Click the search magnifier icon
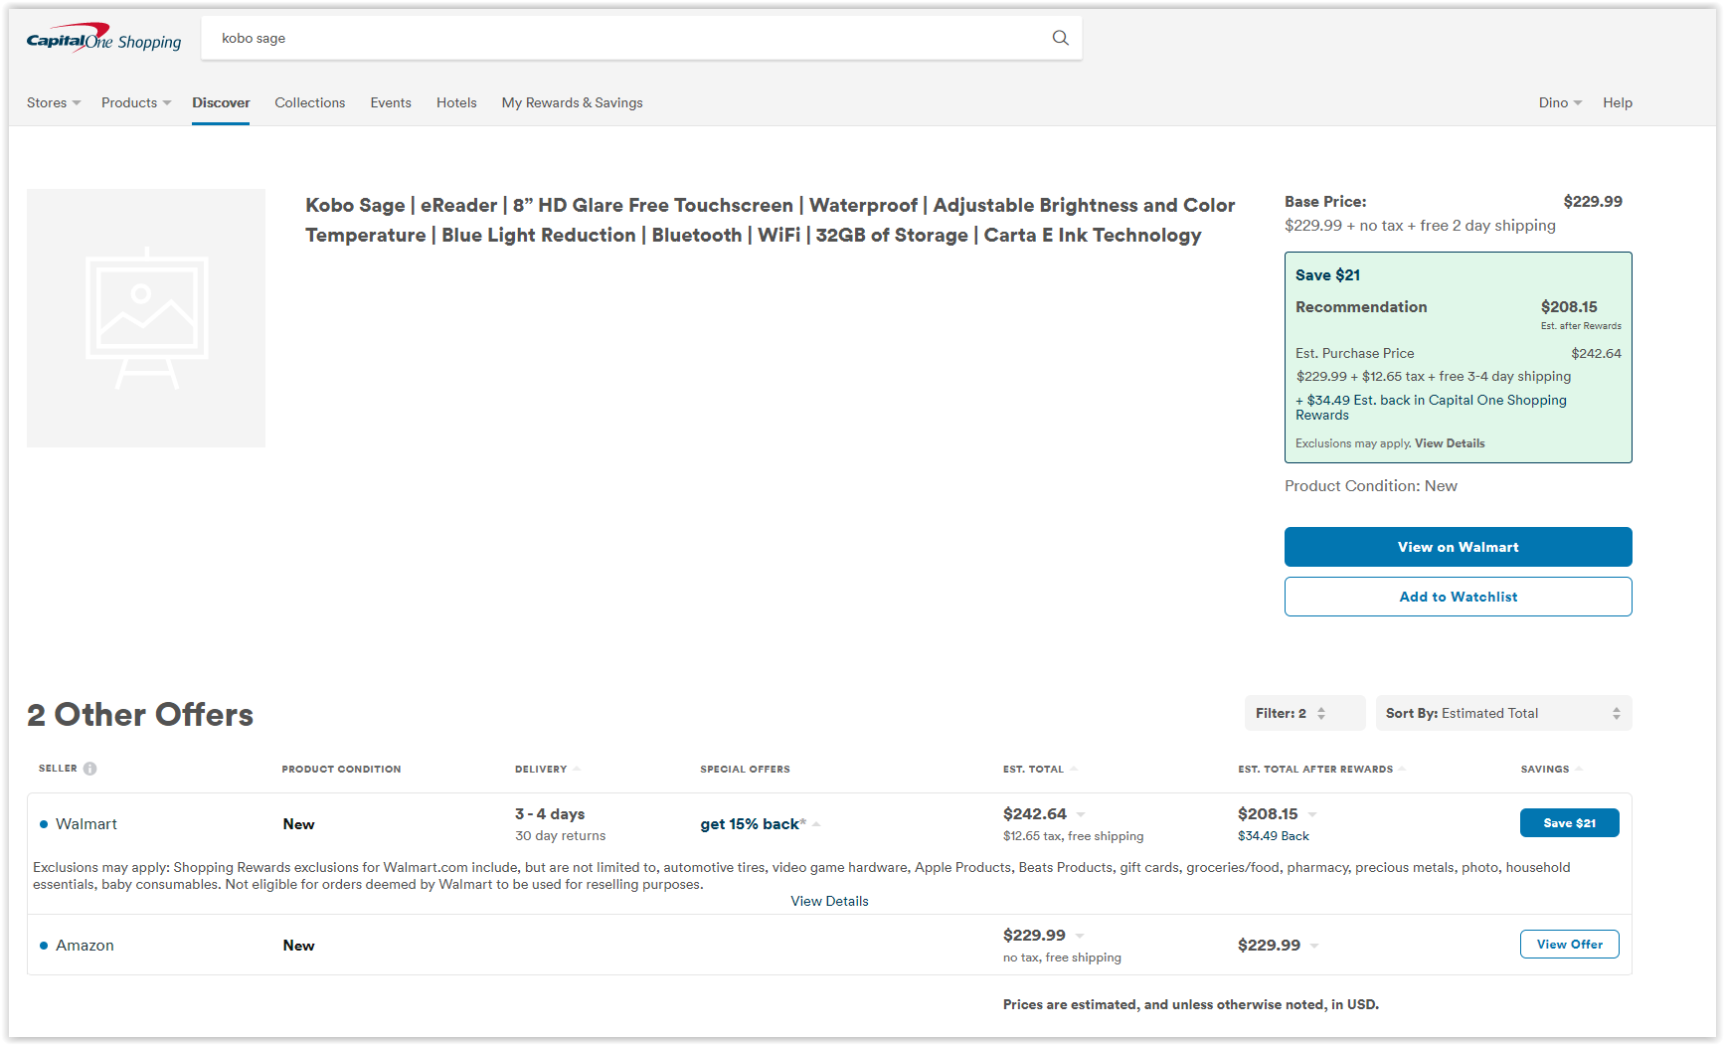The height and width of the screenshot is (1045, 1724). pos(1061,38)
